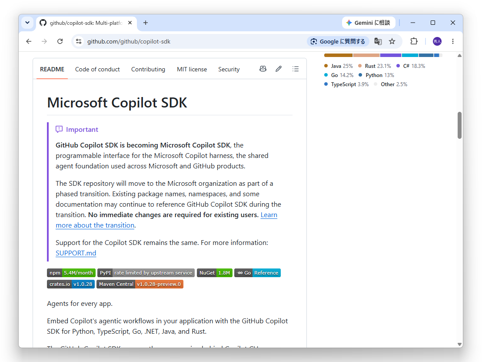Open the Maven Central v1.0.28-preview.0 badge

pyautogui.click(x=140, y=284)
